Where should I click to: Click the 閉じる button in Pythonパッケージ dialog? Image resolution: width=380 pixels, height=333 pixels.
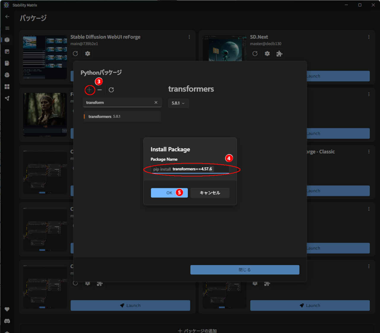coord(245,270)
